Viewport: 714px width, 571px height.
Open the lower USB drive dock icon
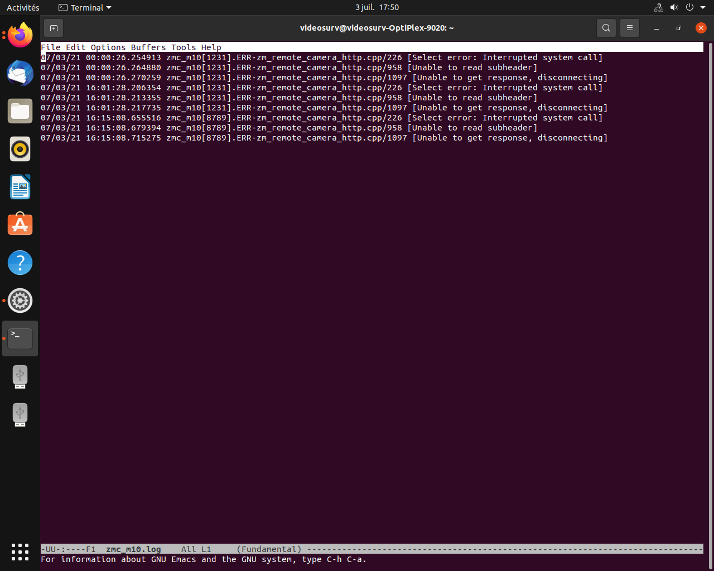pos(20,414)
